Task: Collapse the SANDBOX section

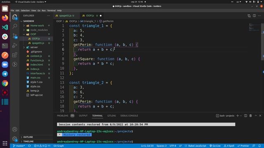Action: point(28,21)
